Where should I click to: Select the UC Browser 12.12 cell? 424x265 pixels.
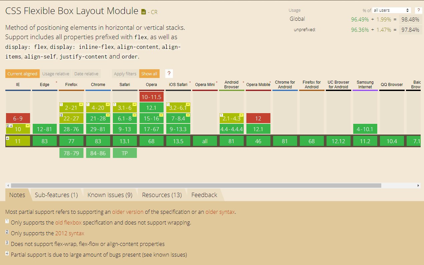(x=338, y=141)
